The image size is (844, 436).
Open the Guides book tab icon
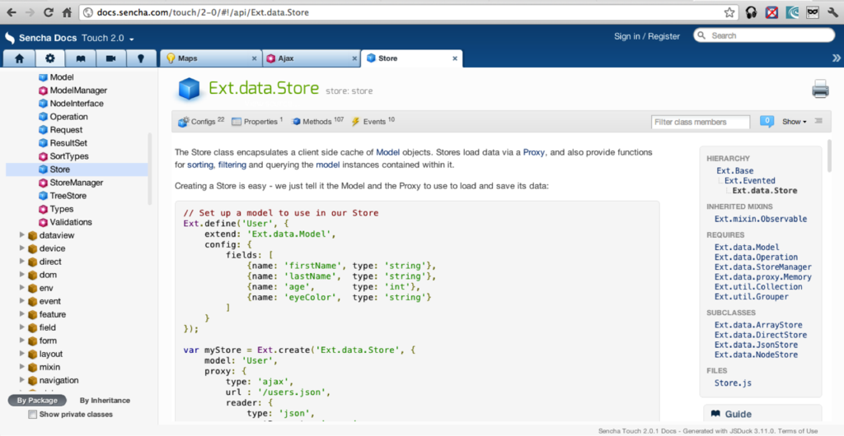[81, 58]
